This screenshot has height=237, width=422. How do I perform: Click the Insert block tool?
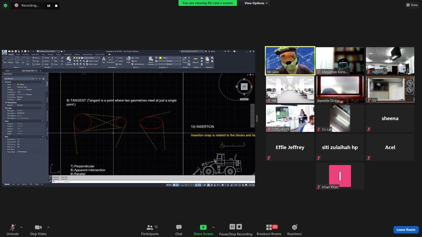point(128,60)
